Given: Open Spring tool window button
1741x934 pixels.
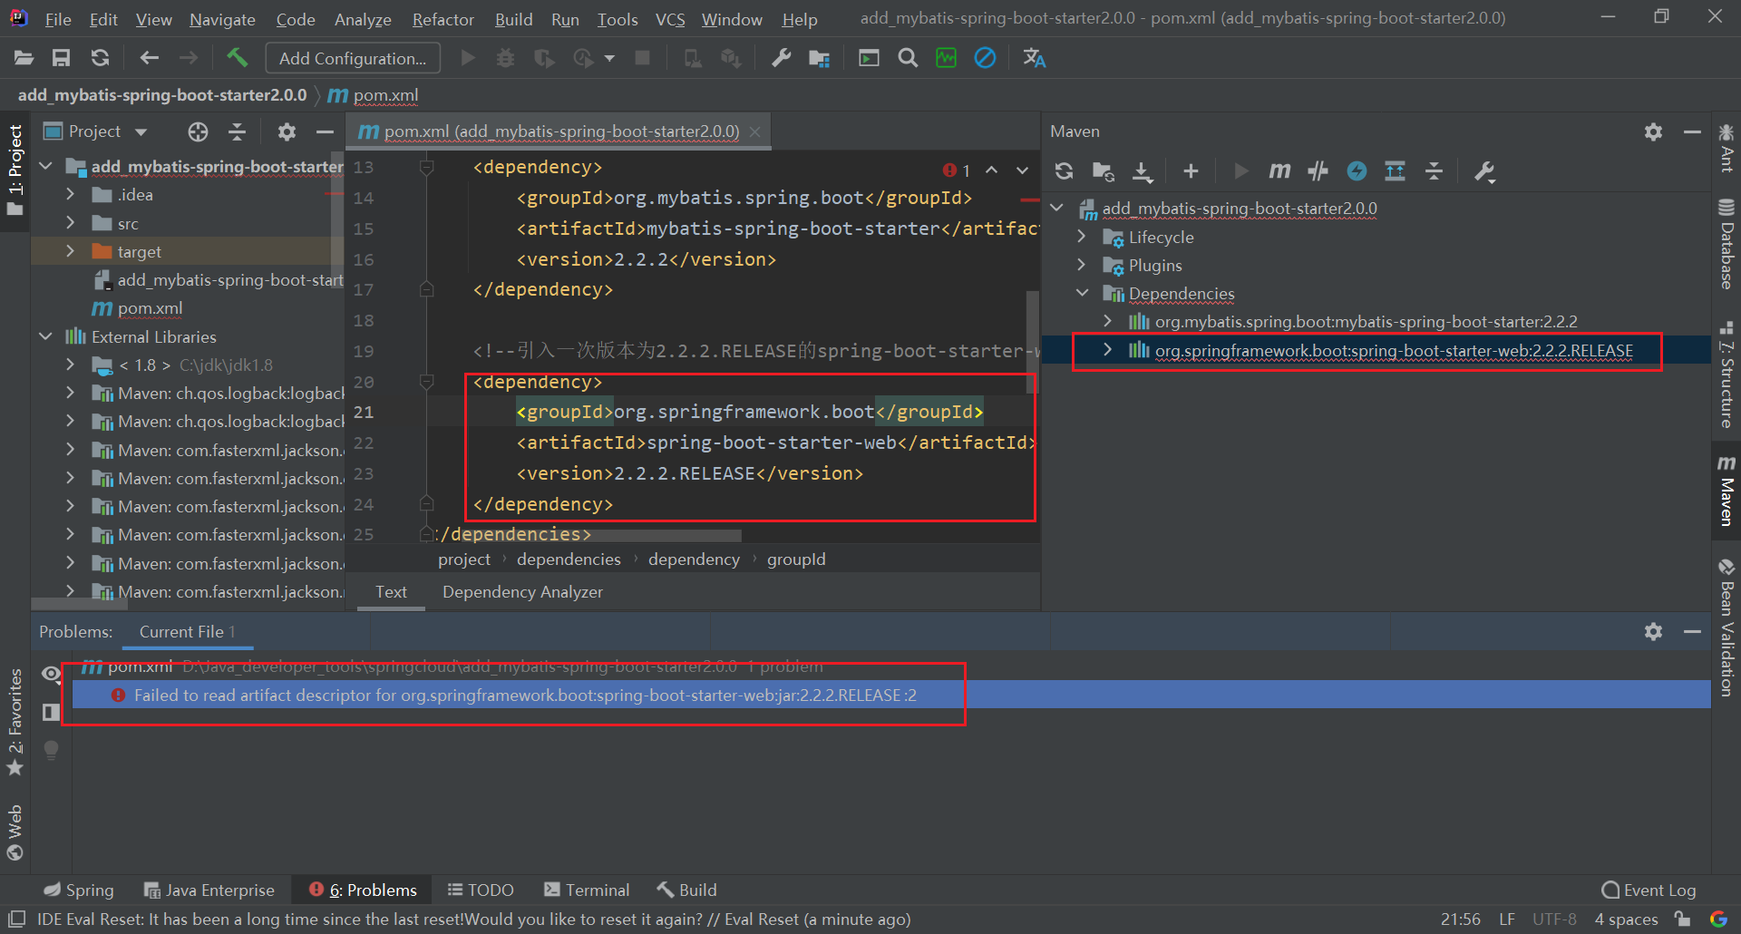Looking at the screenshot, I should pos(79,890).
